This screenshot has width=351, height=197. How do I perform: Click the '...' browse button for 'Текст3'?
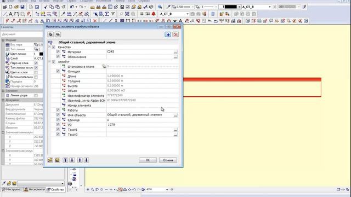[175, 135]
